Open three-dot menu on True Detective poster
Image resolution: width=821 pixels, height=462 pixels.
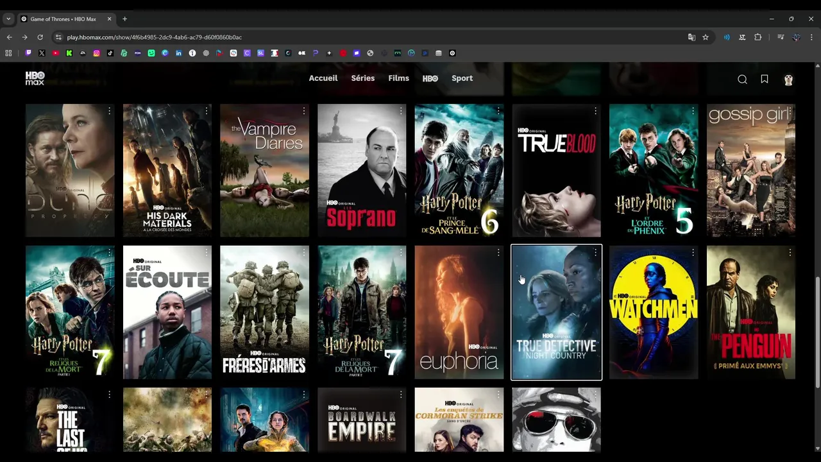point(595,253)
